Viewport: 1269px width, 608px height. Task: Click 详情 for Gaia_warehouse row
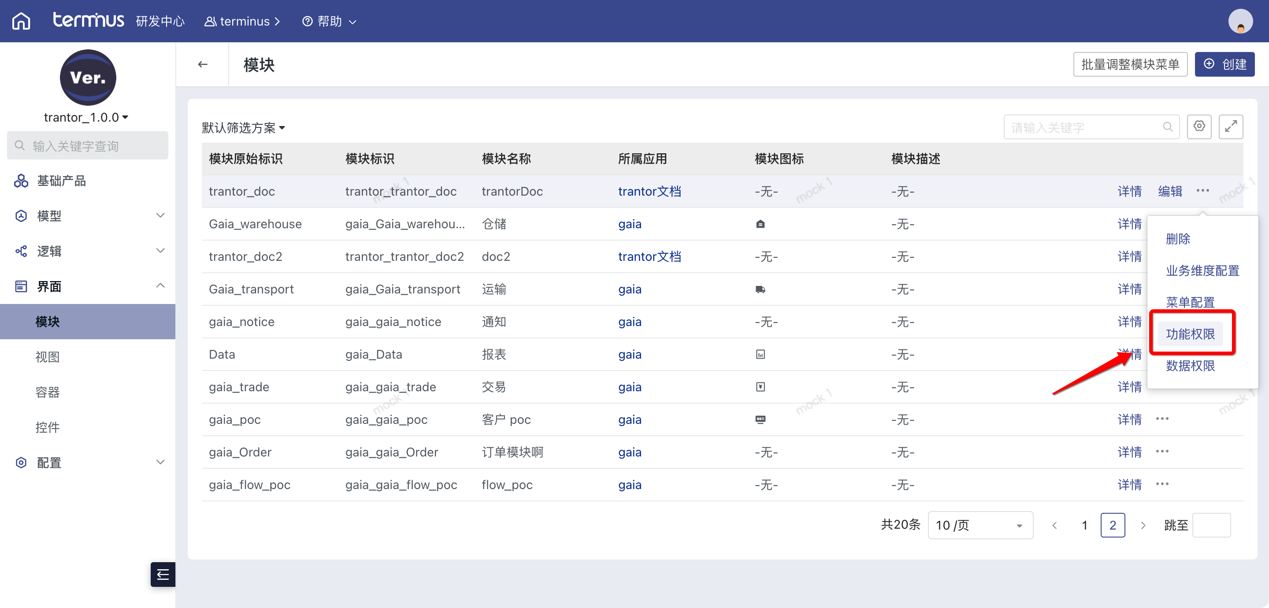1130,224
